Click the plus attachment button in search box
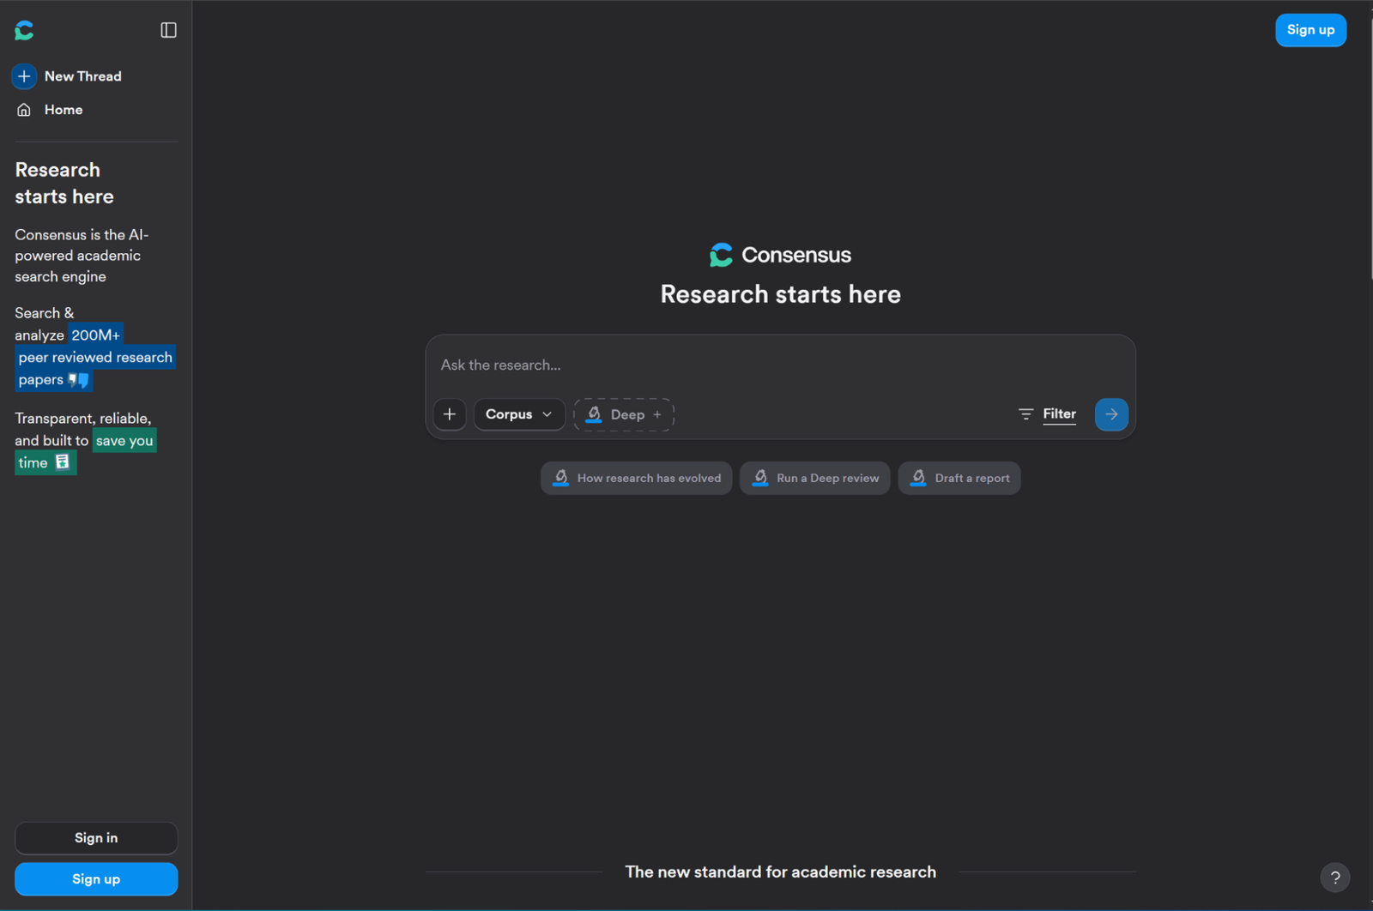1373x911 pixels. click(450, 414)
